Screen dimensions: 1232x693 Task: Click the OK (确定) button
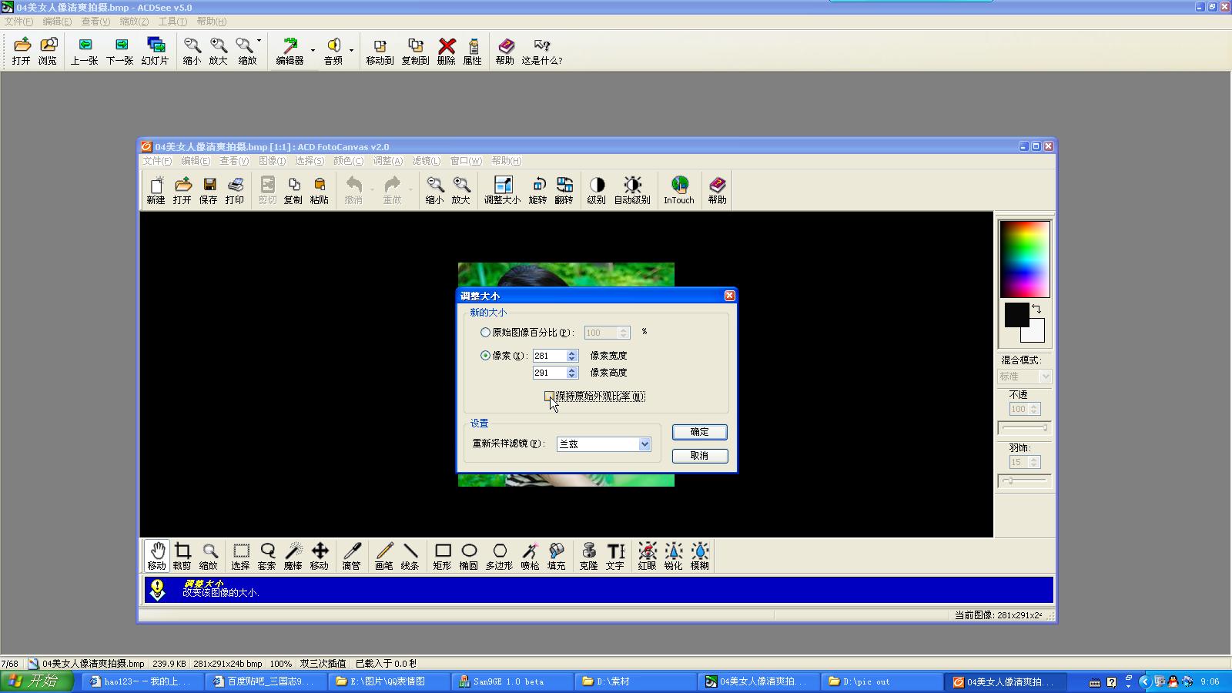[x=699, y=432]
